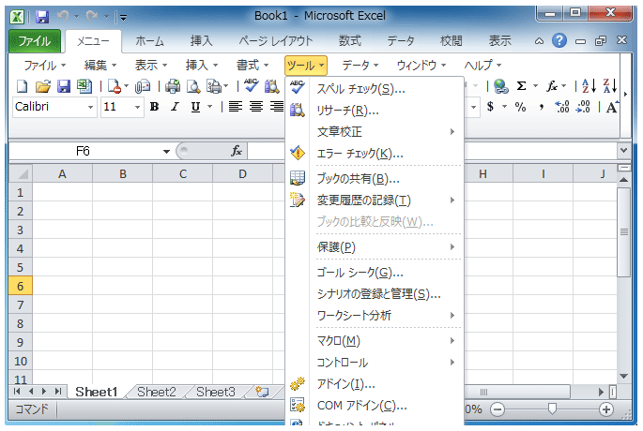This screenshot has width=643, height=431.
Task: Select column A header
Action: 62,174
